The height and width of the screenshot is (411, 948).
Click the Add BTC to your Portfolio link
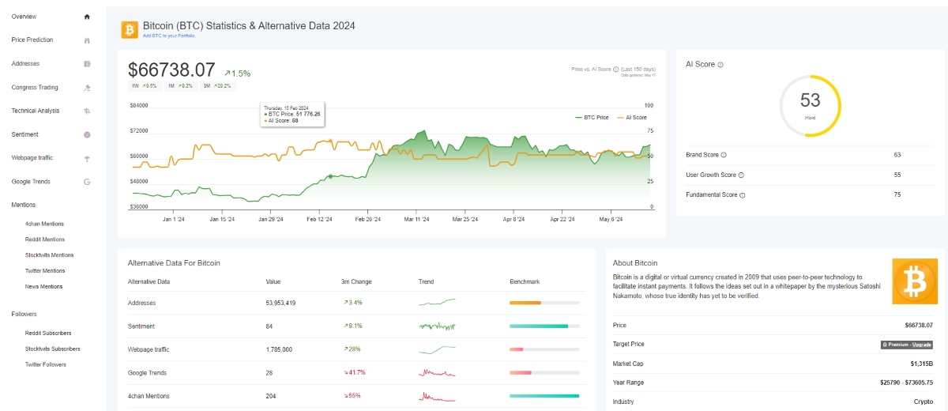click(x=168, y=36)
